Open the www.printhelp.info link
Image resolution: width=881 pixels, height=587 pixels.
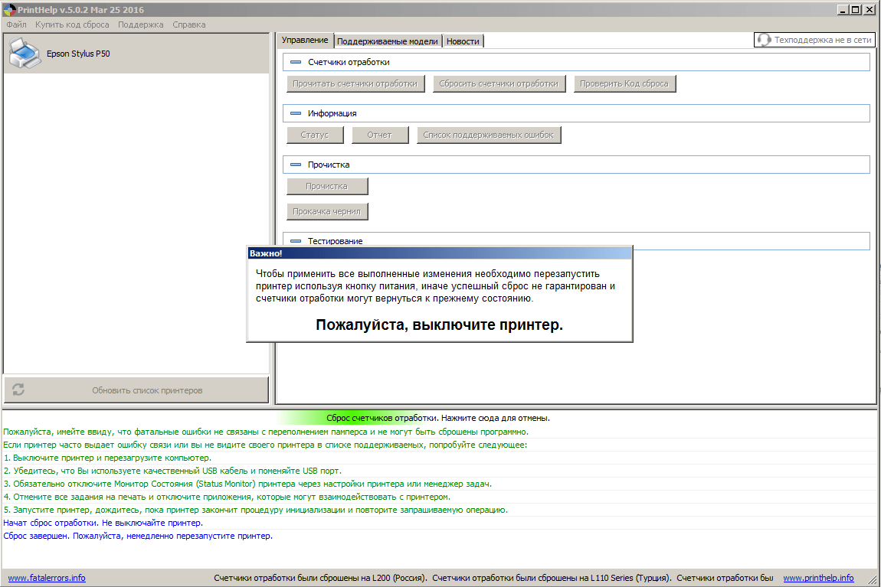[x=818, y=578]
